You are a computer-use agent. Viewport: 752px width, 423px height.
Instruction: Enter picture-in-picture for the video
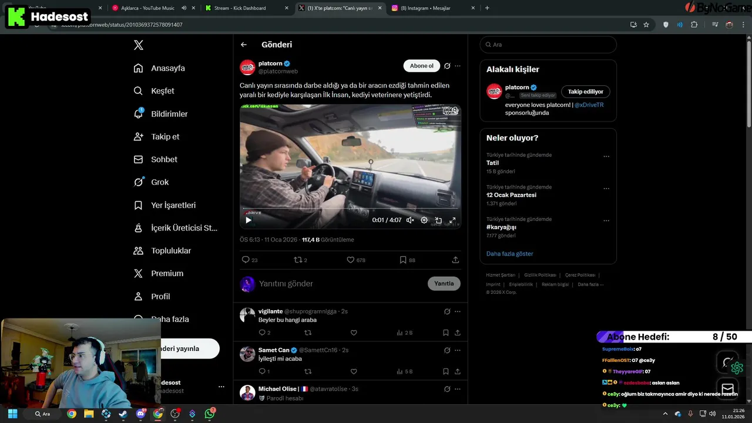(438, 220)
